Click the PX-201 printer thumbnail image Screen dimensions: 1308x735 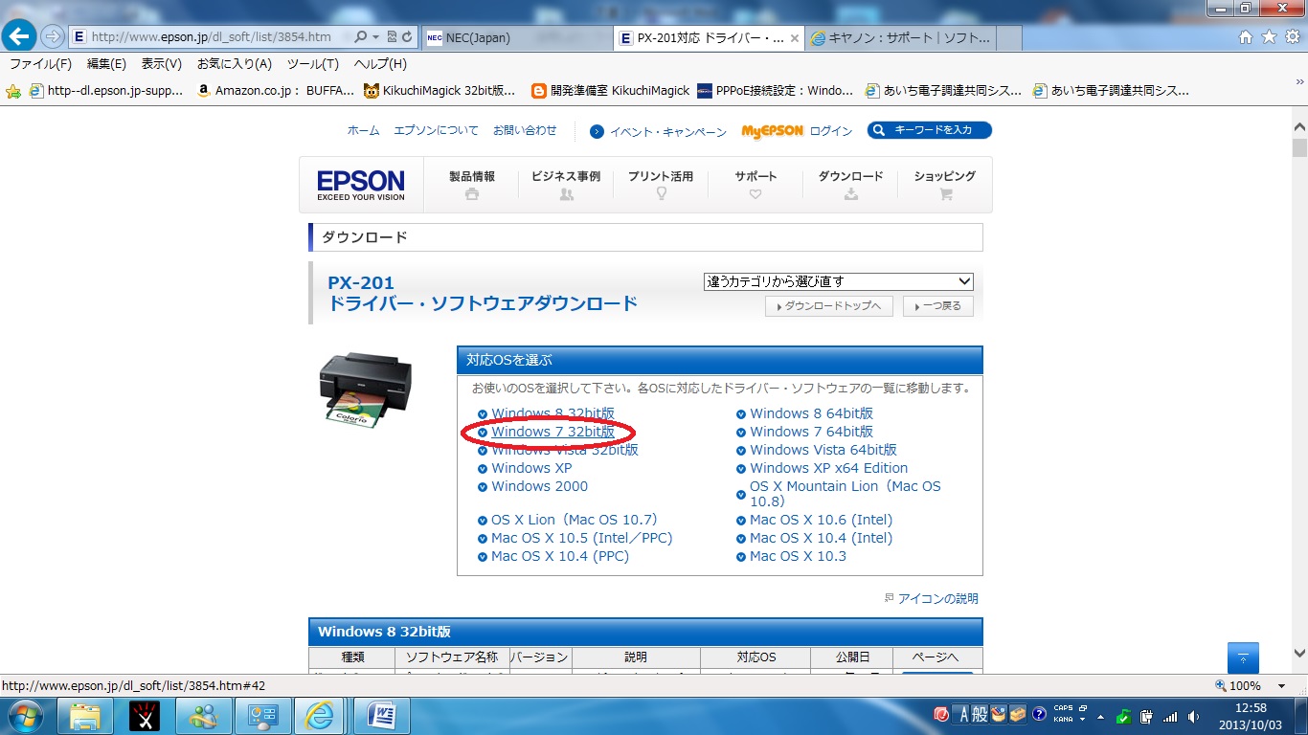point(365,390)
